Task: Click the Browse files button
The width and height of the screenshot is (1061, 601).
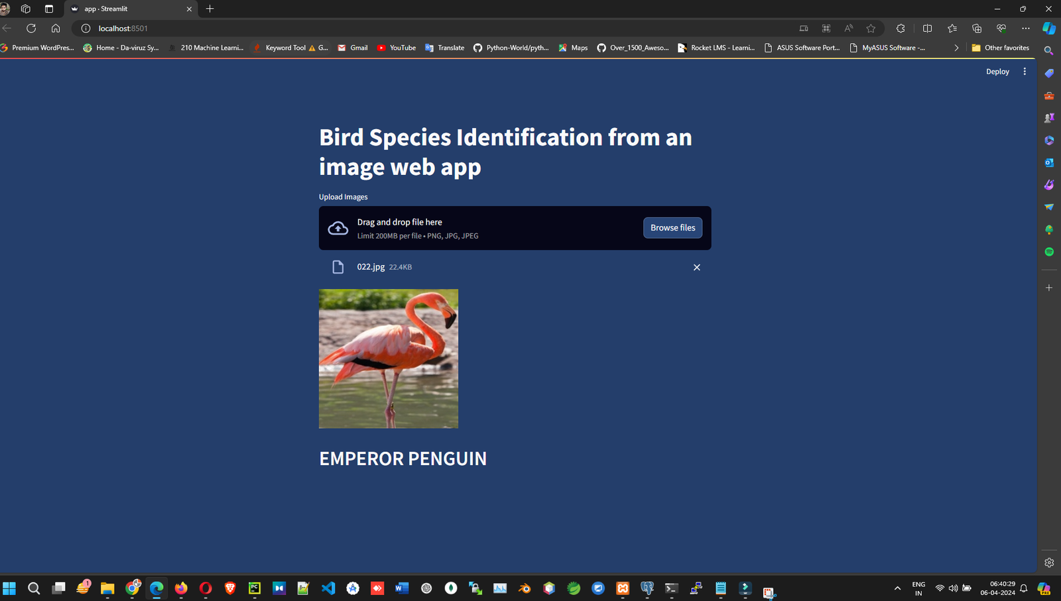Action: click(672, 228)
